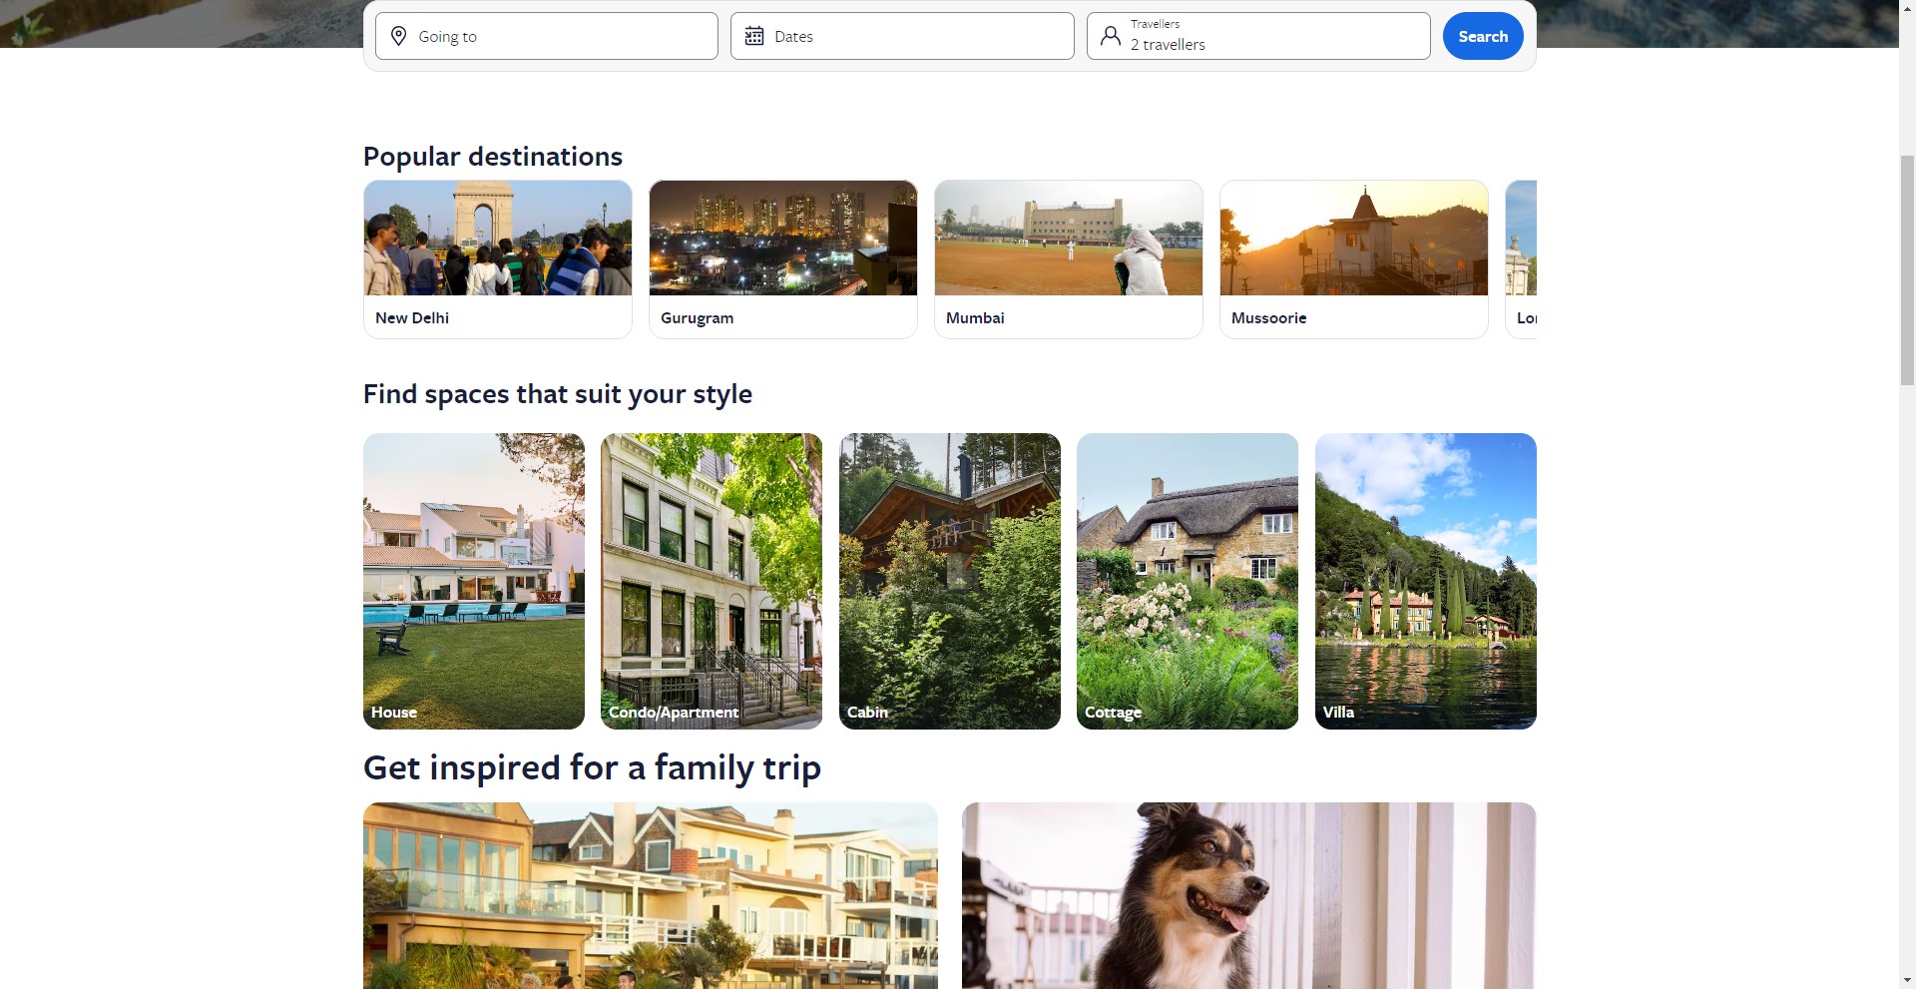Click the location pin icon in Going to
The width and height of the screenshot is (1916, 989).
click(398, 36)
